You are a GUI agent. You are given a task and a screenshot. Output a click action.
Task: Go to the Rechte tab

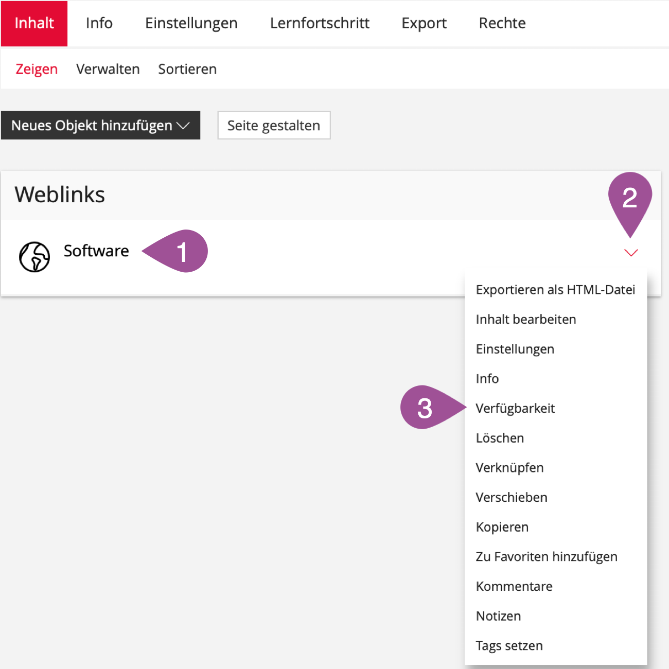click(502, 23)
